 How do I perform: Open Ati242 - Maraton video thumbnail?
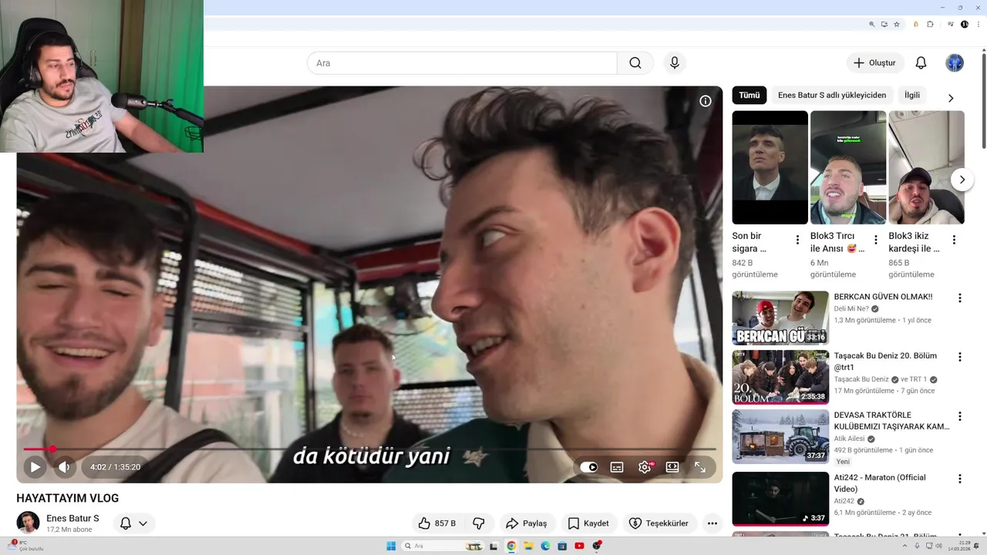780,499
